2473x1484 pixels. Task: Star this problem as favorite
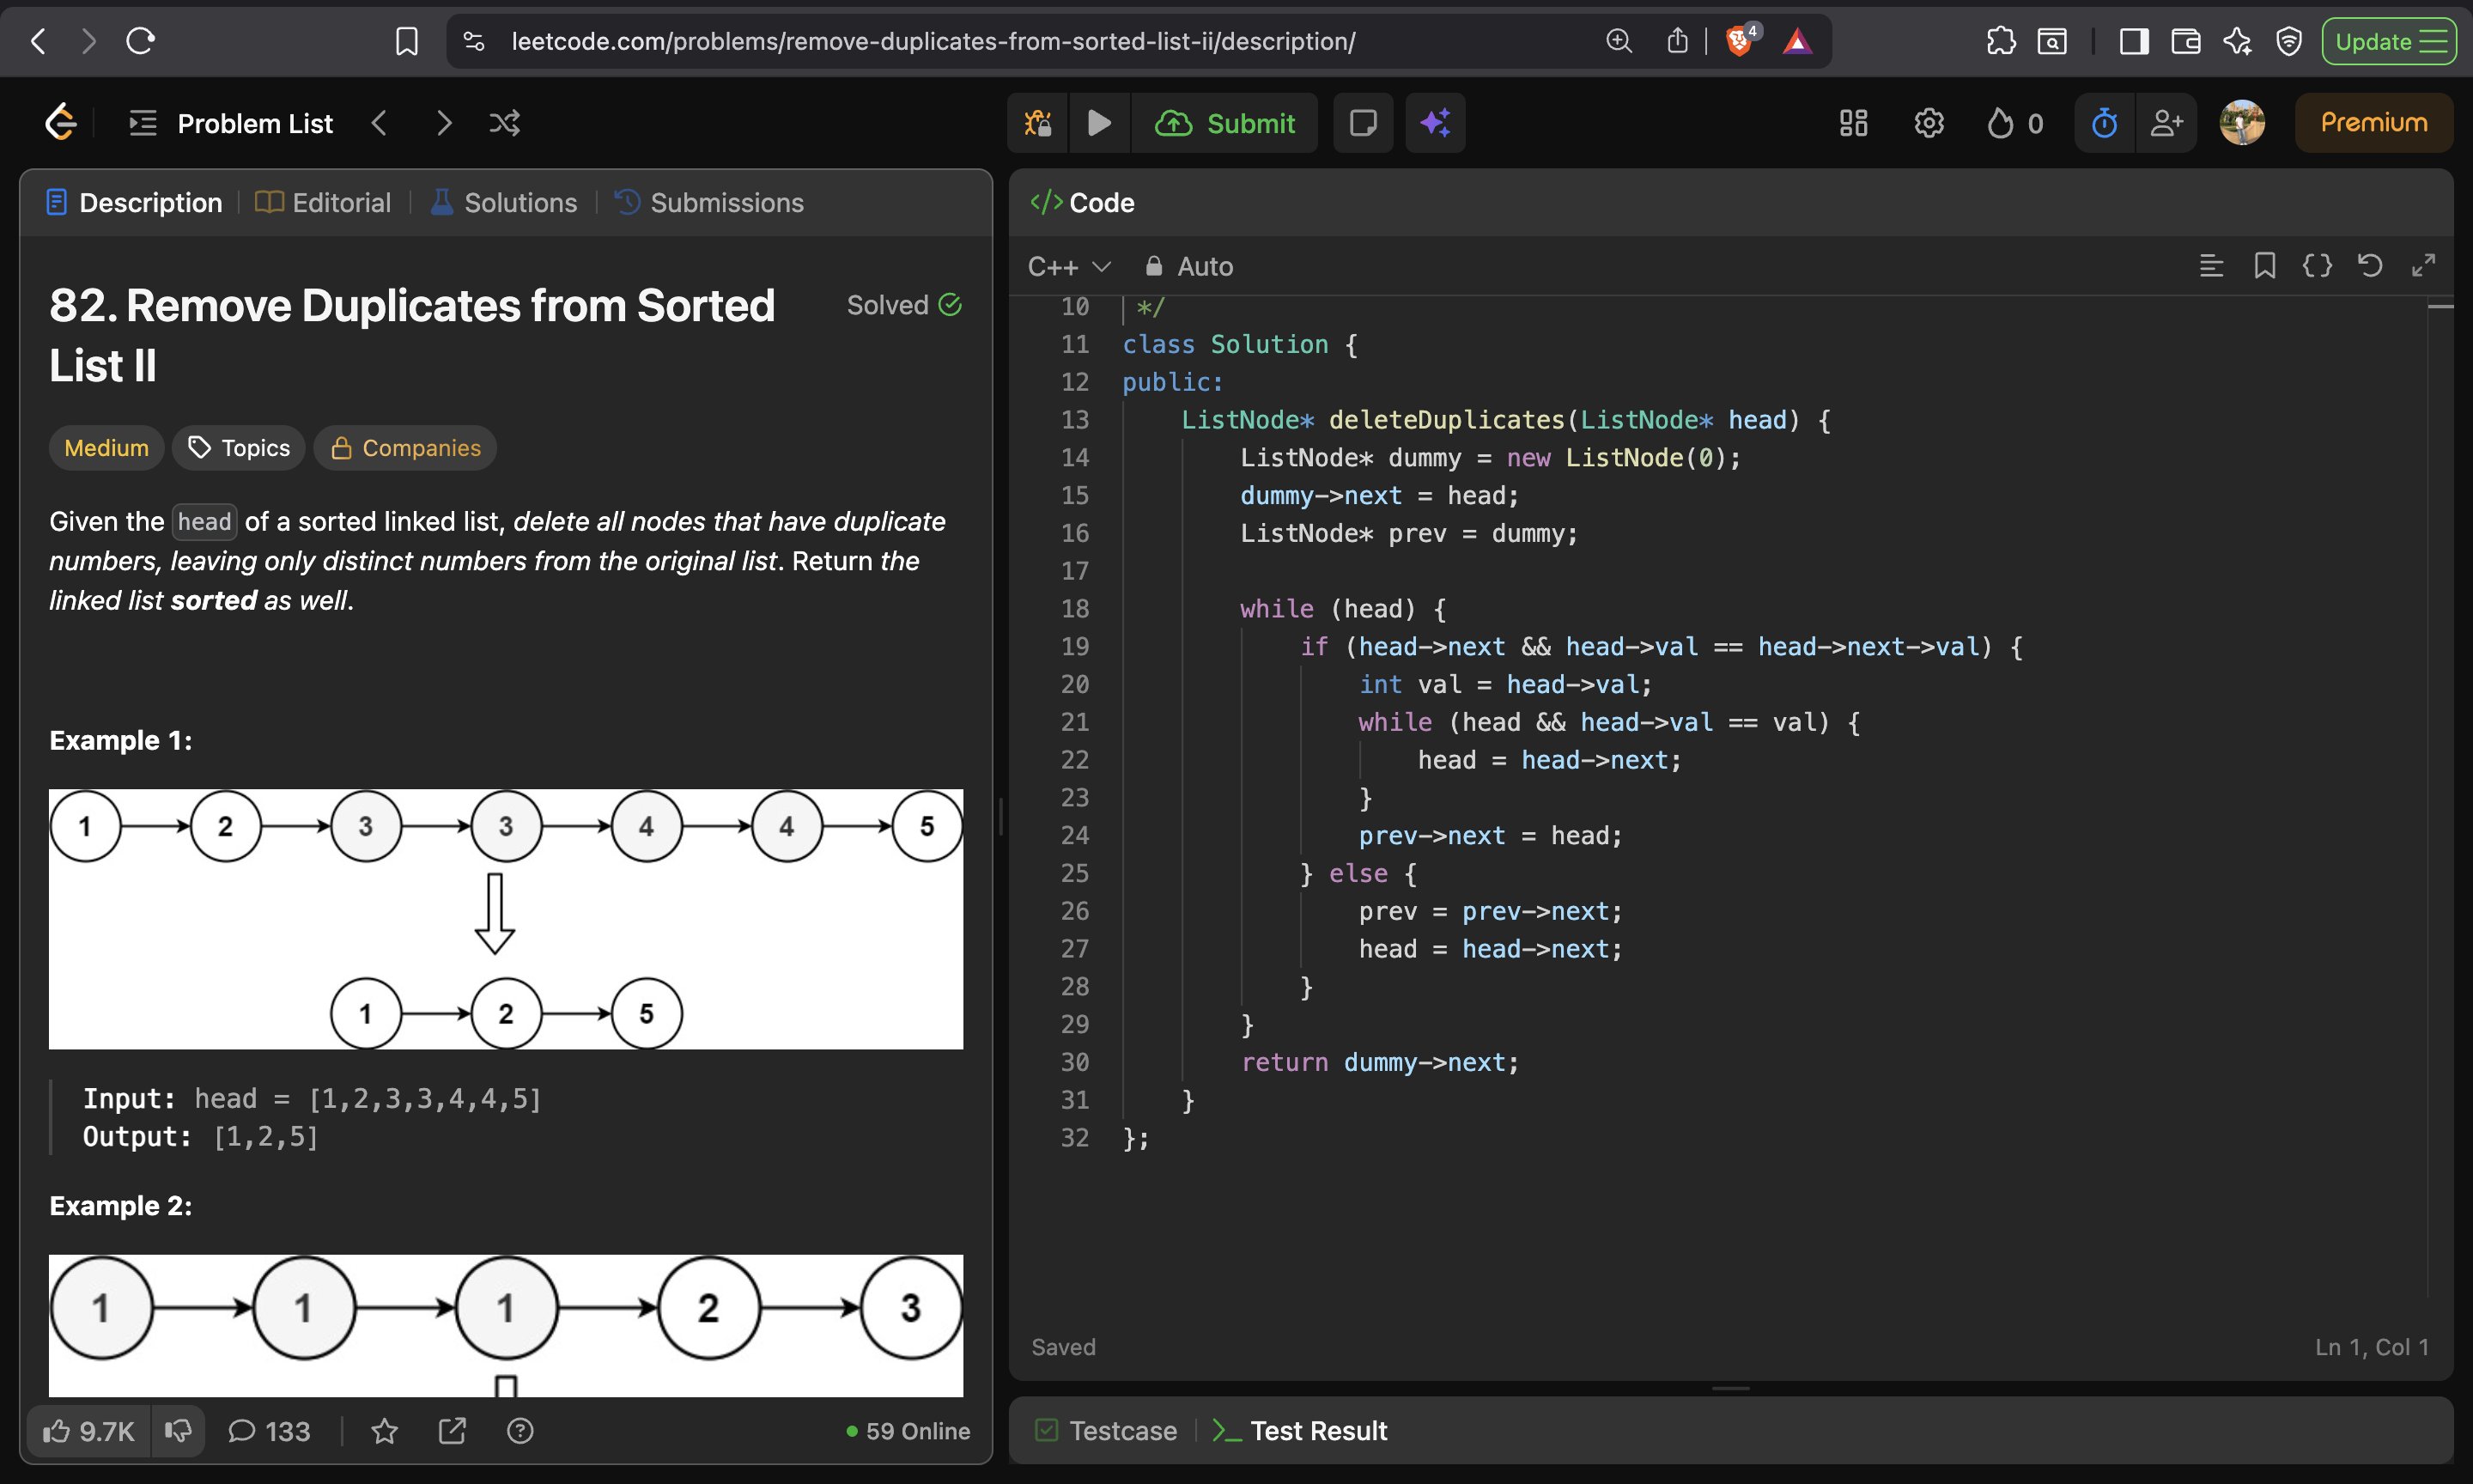(x=384, y=1431)
